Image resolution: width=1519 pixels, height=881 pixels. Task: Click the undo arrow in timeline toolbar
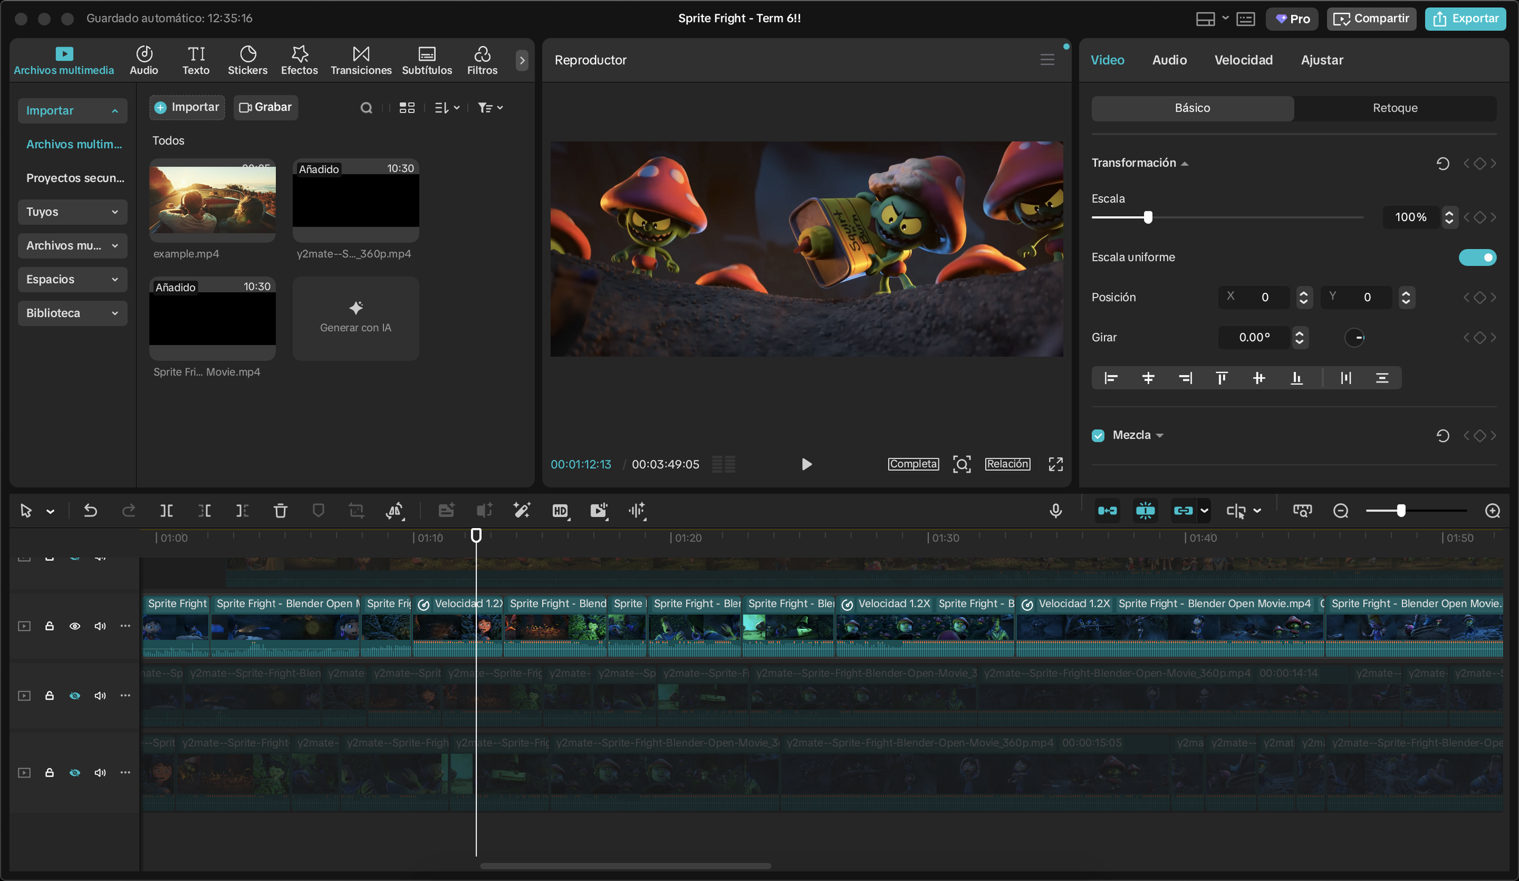tap(90, 511)
